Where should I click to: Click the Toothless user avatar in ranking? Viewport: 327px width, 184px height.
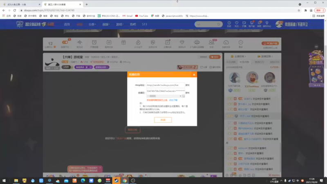(x=252, y=77)
